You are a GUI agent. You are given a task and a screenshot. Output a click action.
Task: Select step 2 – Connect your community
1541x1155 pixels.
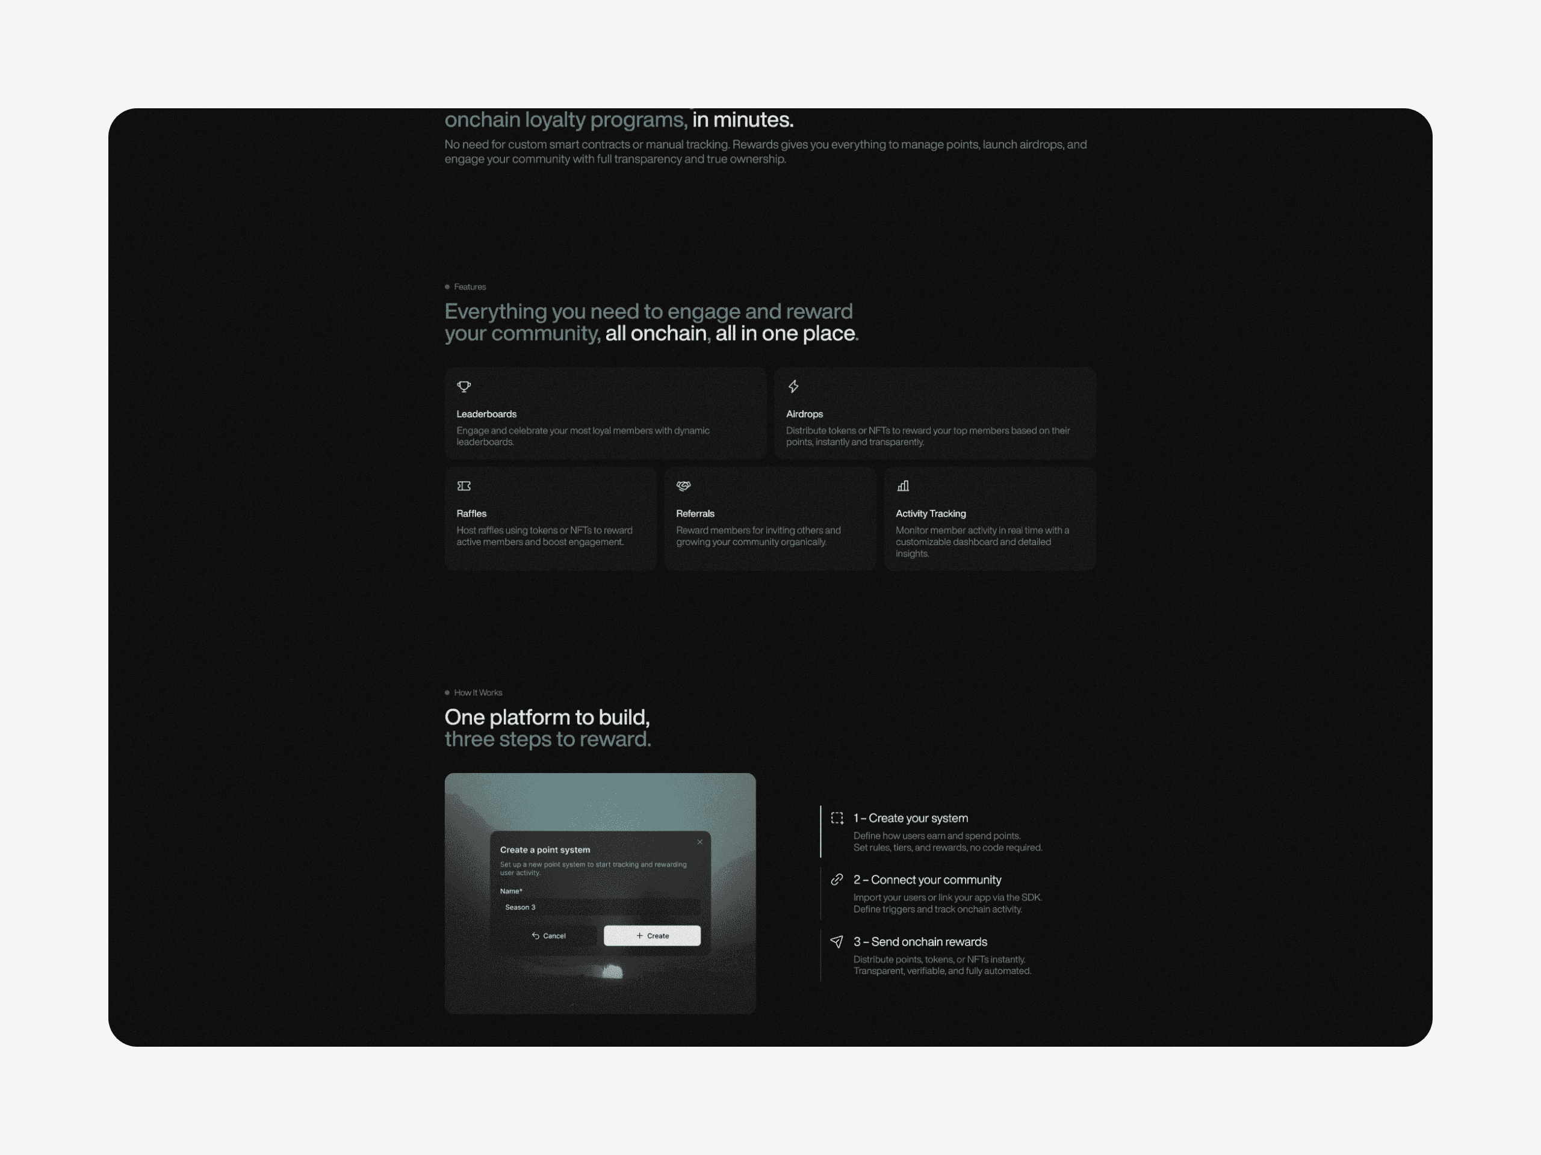[927, 880]
